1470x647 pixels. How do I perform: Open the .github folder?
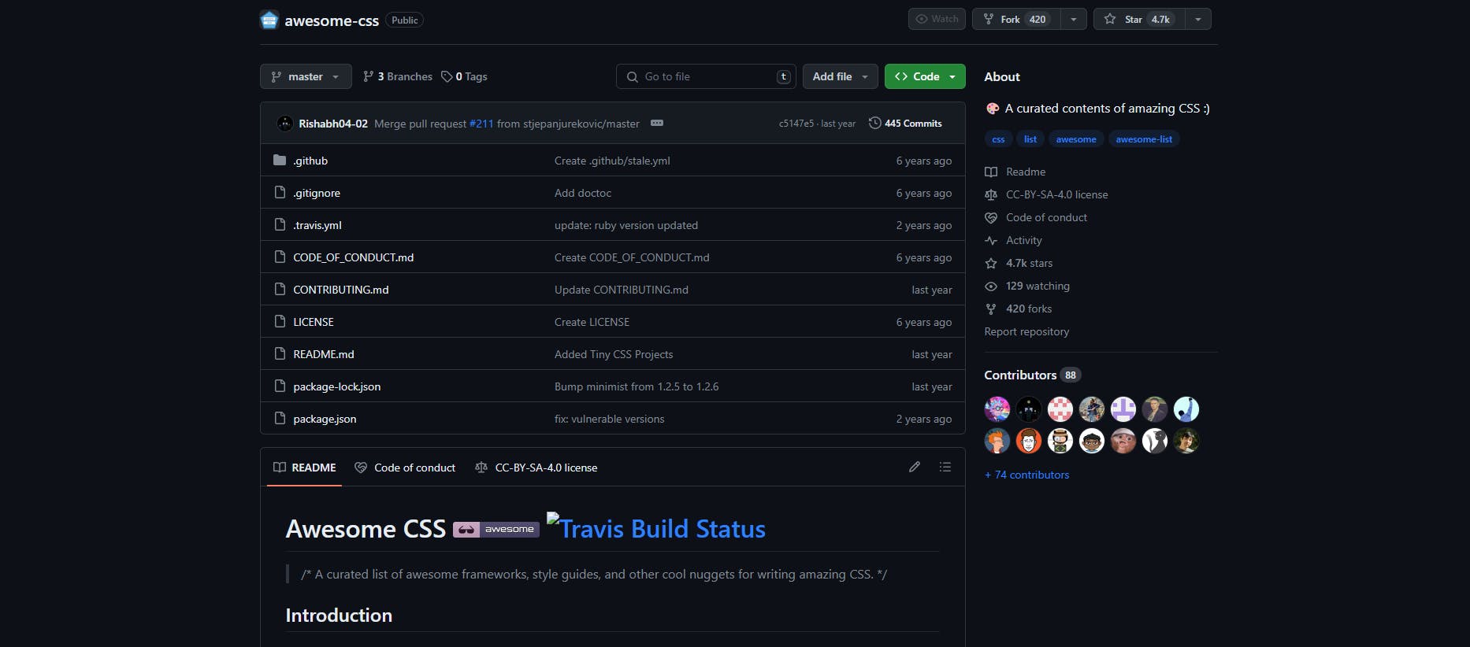[x=310, y=161]
